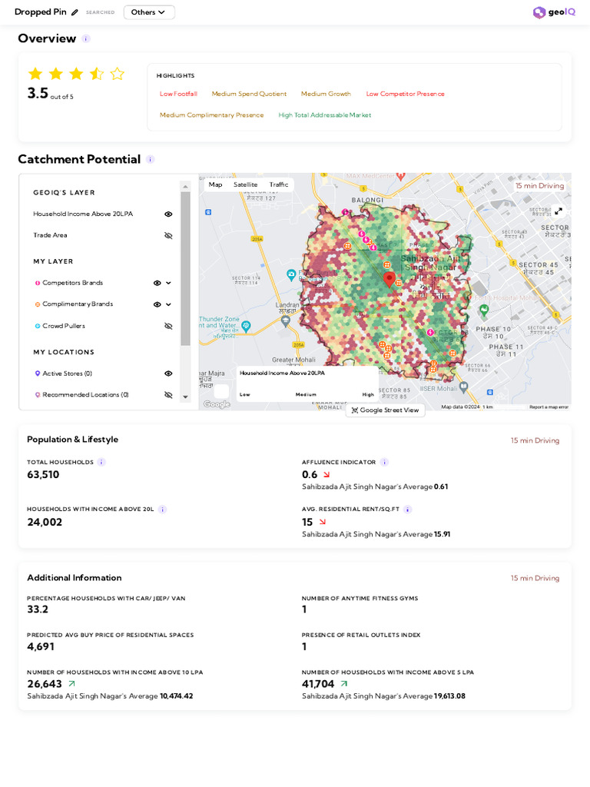Screen dimensions: 590x787
Task: Click the Medium Spend Quotient highlight
Action: tap(249, 94)
